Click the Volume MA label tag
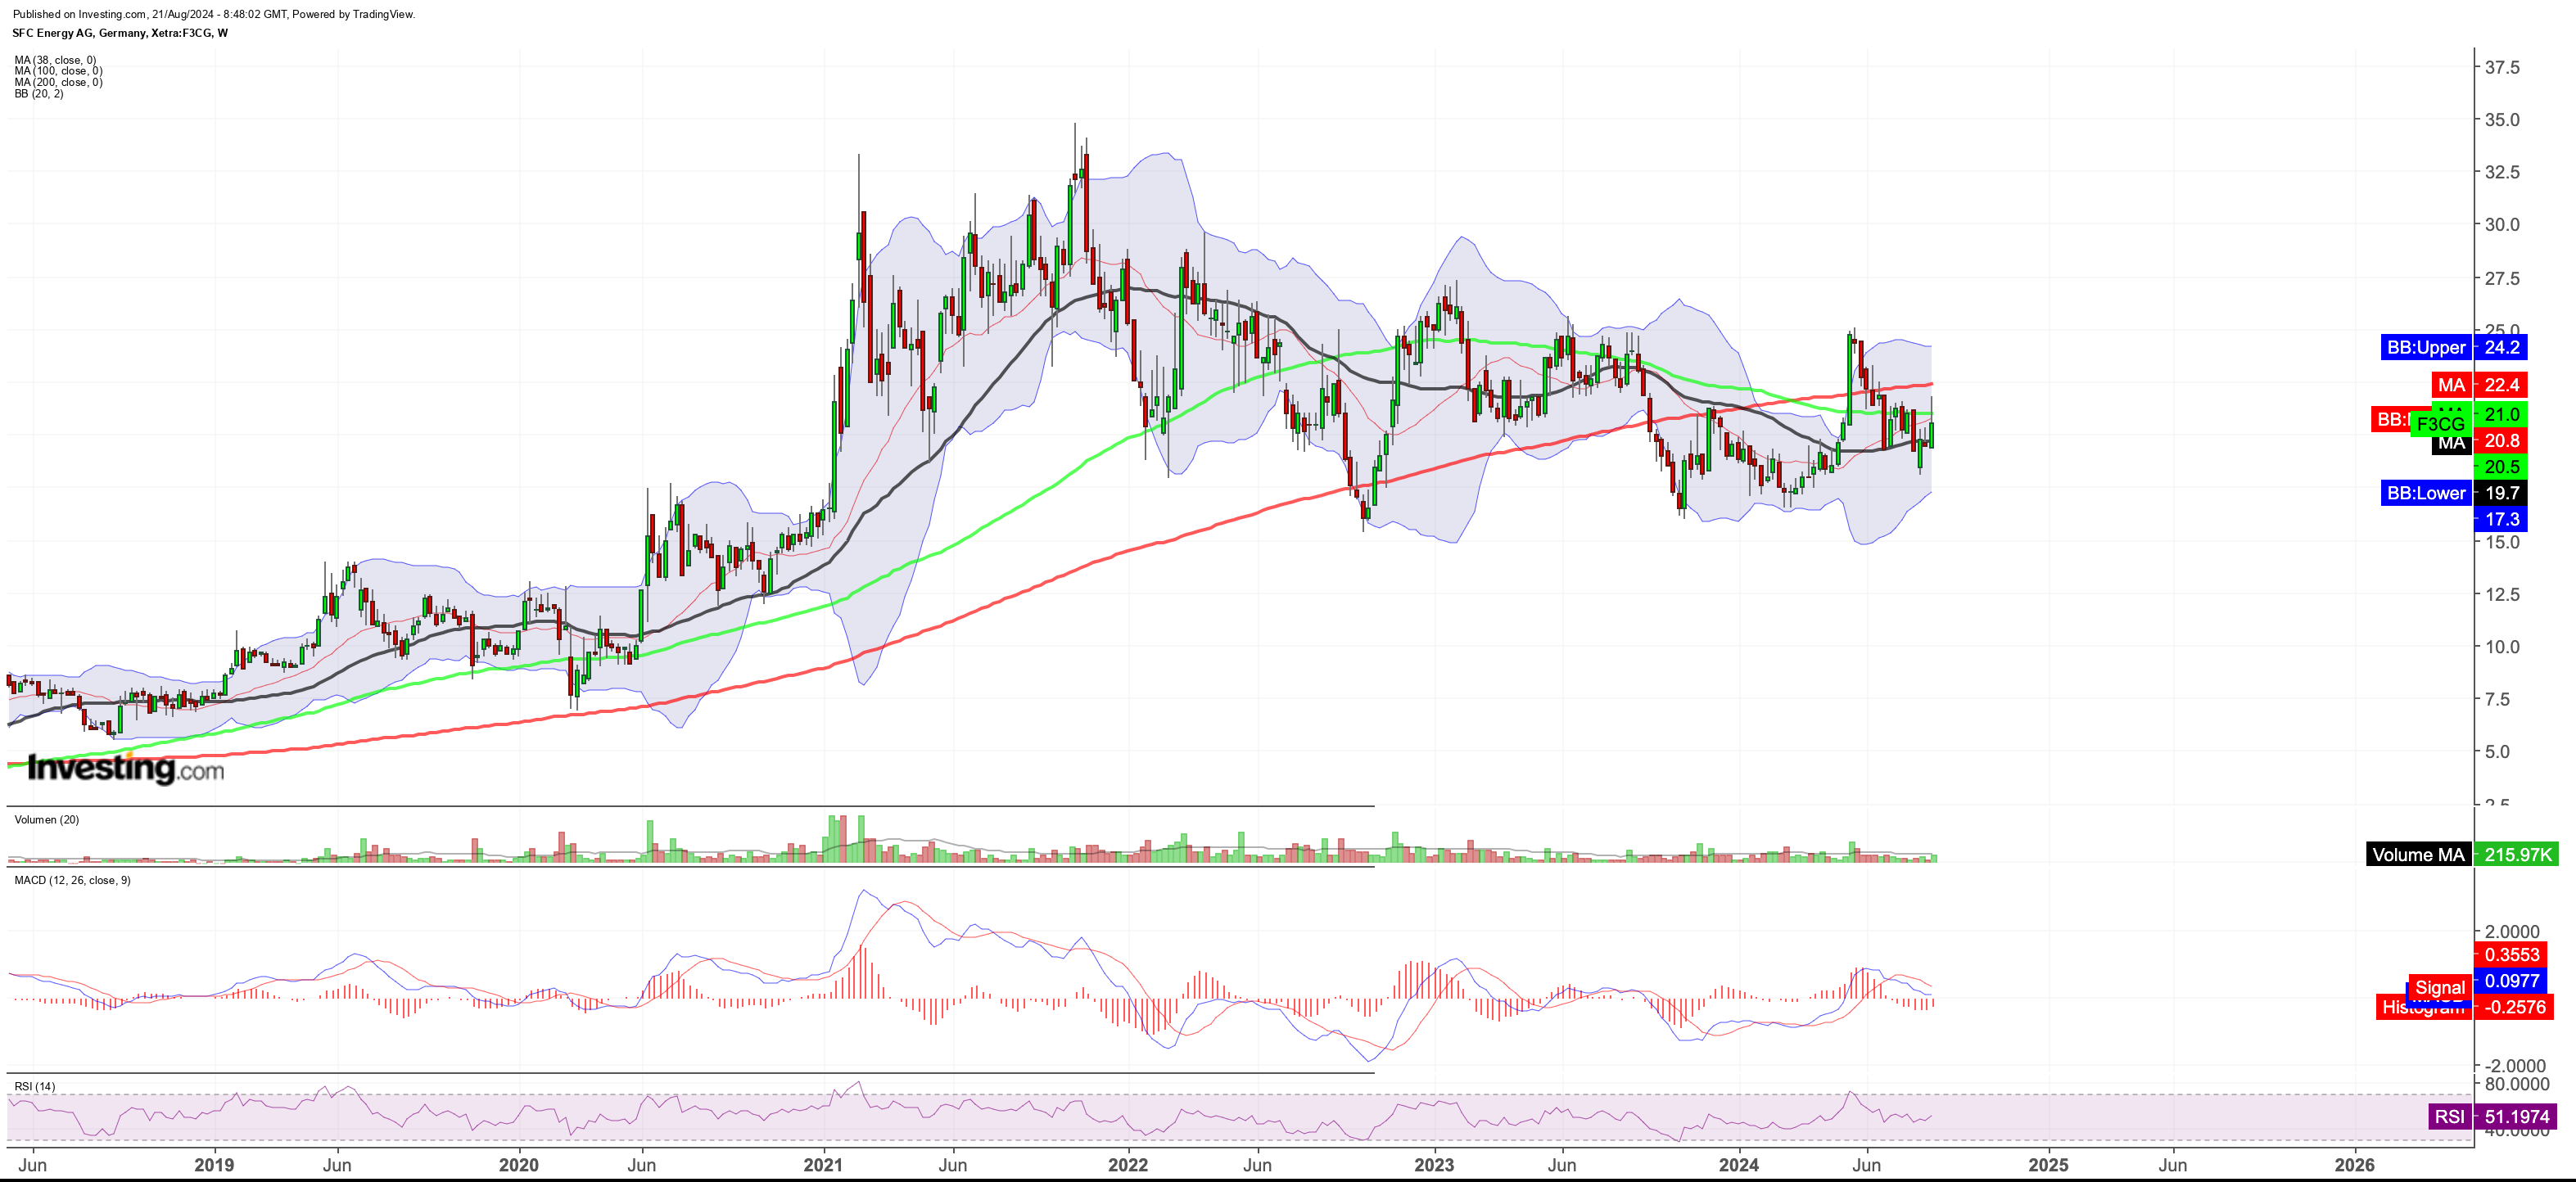Screen dimensions: 2576x1182 click(x=2418, y=854)
